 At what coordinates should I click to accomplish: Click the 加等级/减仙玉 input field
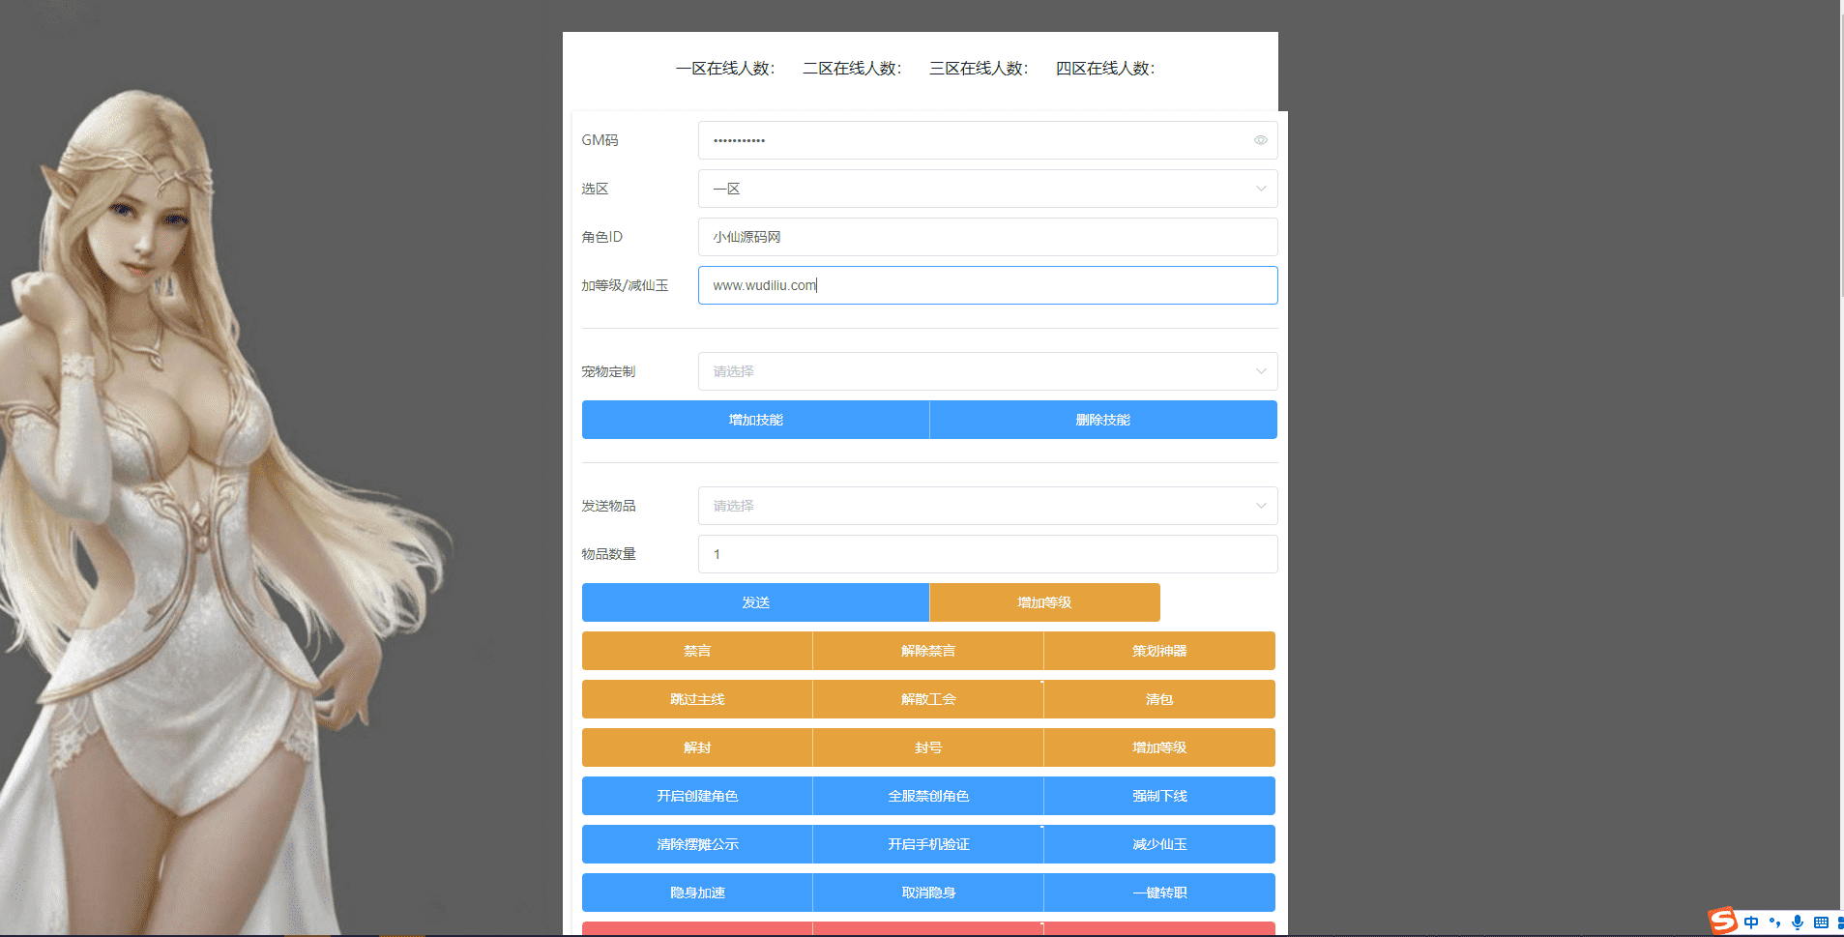(987, 285)
